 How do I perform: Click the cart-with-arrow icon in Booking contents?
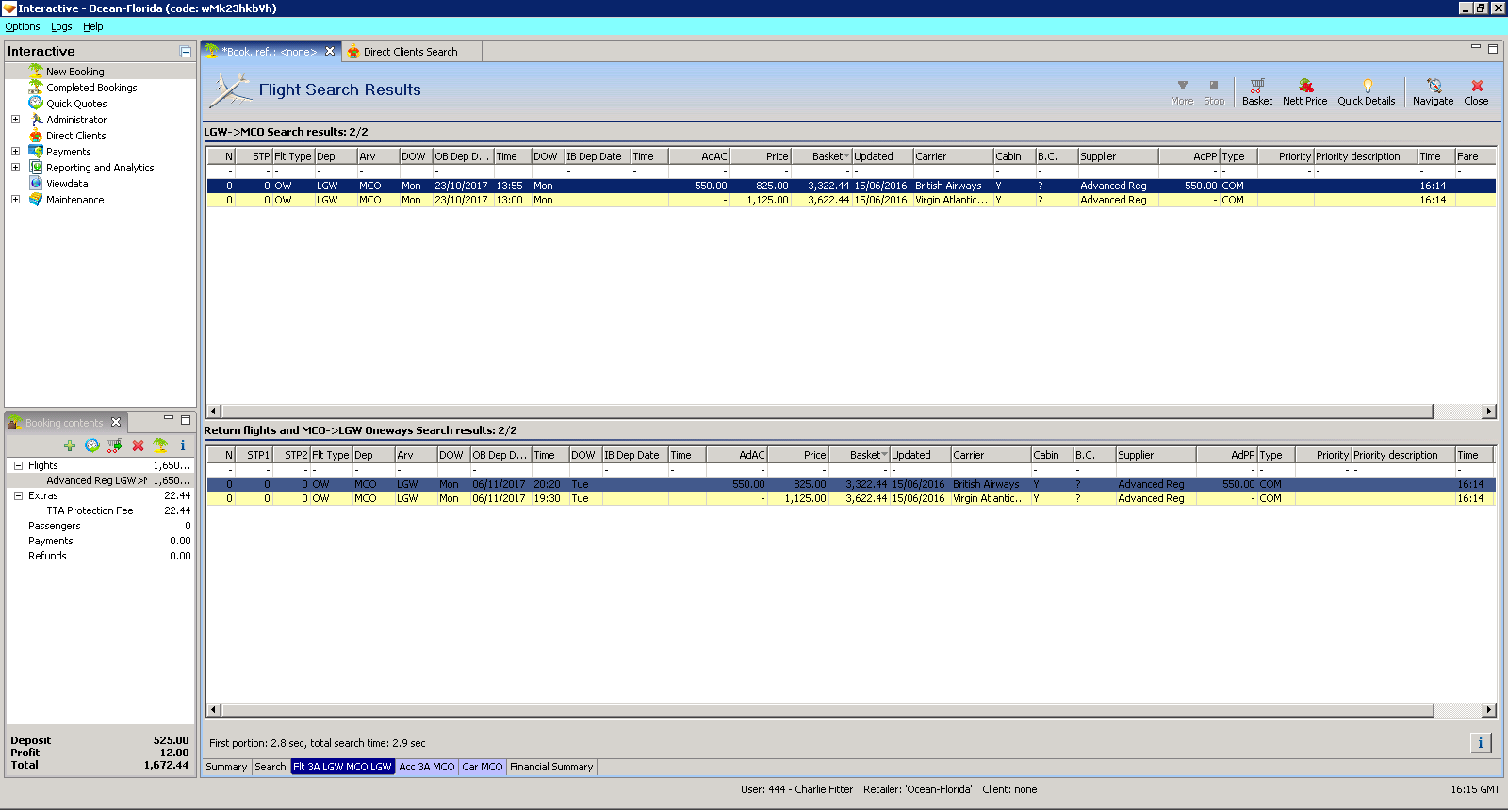click(x=115, y=445)
